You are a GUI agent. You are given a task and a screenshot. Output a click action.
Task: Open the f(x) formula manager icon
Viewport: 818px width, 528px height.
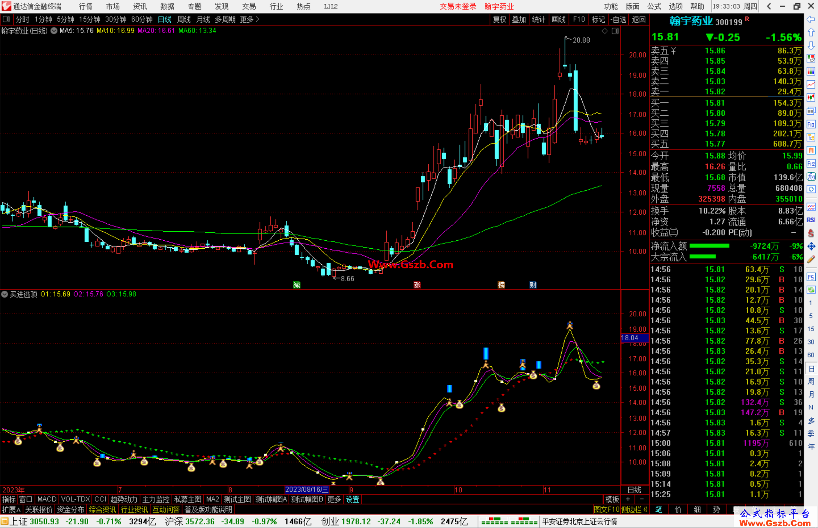coord(811,176)
